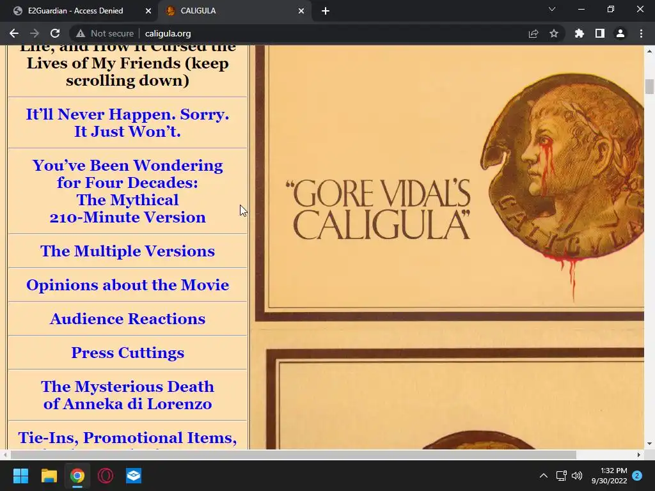Screen dimensions: 655x491
Task: Expand the tab search chevron
Action: coord(552,9)
